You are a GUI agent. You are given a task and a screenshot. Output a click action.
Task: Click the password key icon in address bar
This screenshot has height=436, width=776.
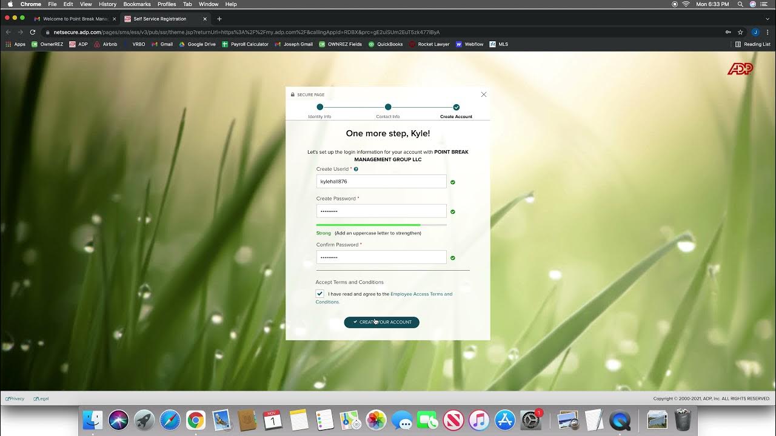(728, 32)
